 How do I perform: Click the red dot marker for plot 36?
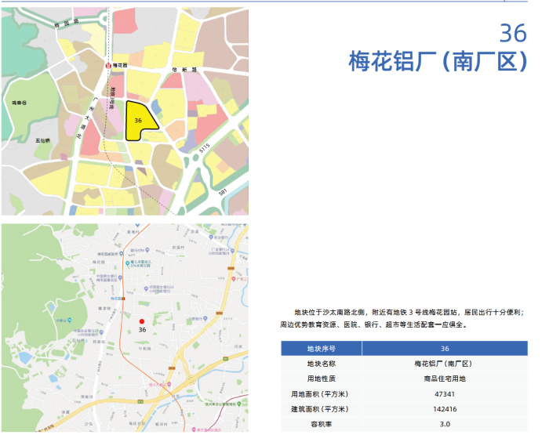[141, 321]
